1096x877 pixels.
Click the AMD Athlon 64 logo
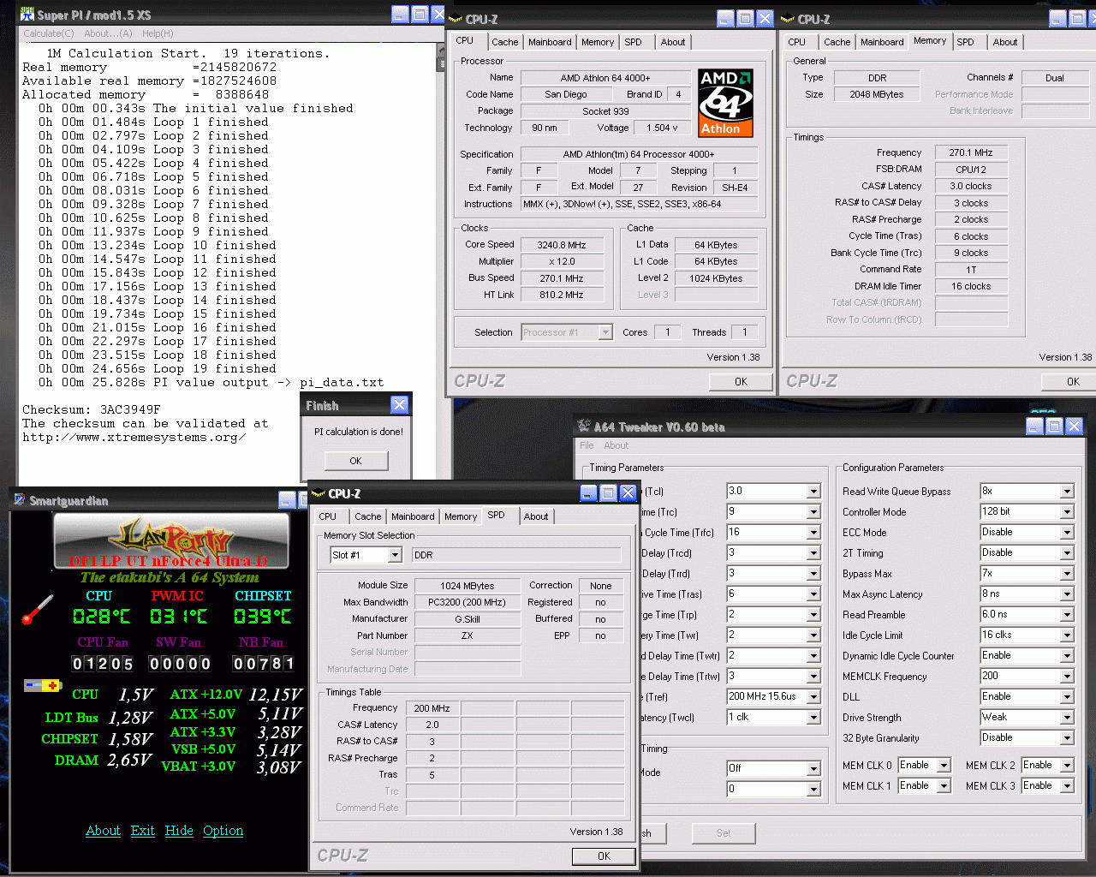coord(725,103)
